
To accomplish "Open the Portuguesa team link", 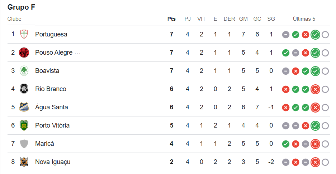I will pyautogui.click(x=51, y=34).
